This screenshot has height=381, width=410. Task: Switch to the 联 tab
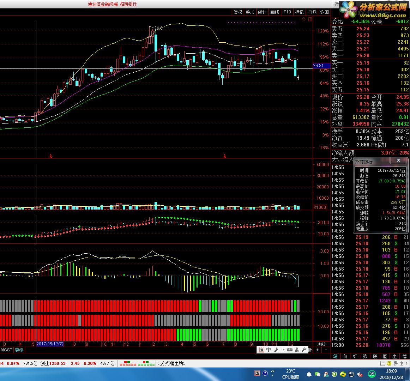pos(375,356)
